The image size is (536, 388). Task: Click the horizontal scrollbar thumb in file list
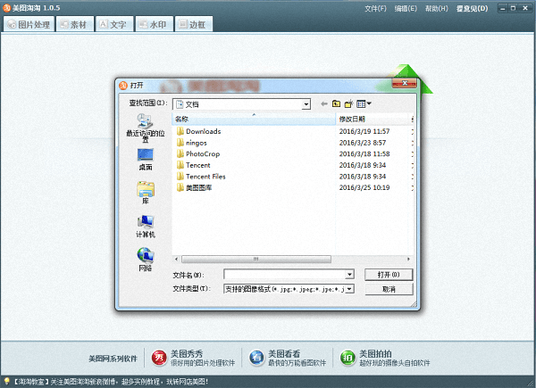(x=256, y=260)
